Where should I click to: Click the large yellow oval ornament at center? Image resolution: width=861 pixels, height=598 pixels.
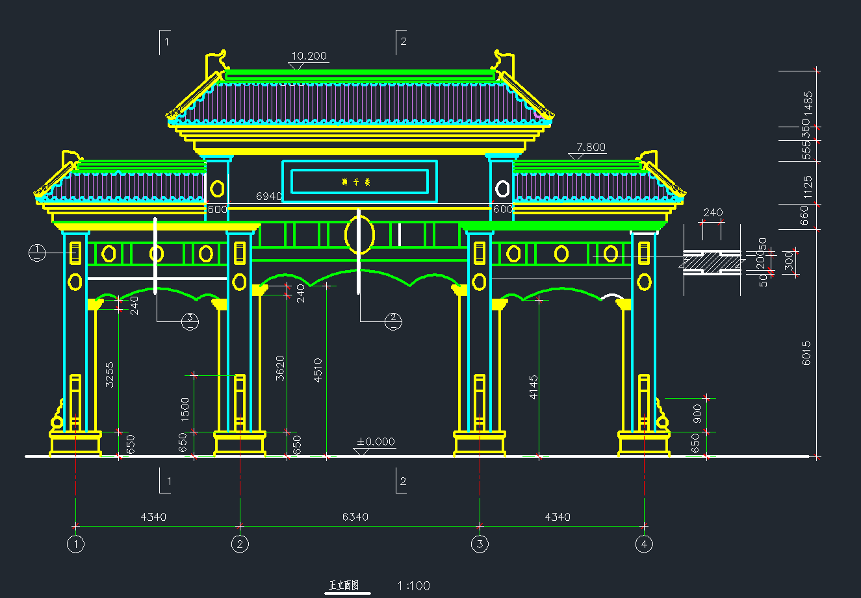[359, 235]
